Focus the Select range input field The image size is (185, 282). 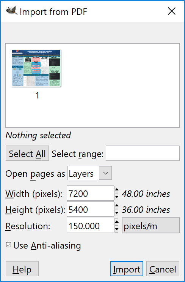pyautogui.click(x=143, y=153)
